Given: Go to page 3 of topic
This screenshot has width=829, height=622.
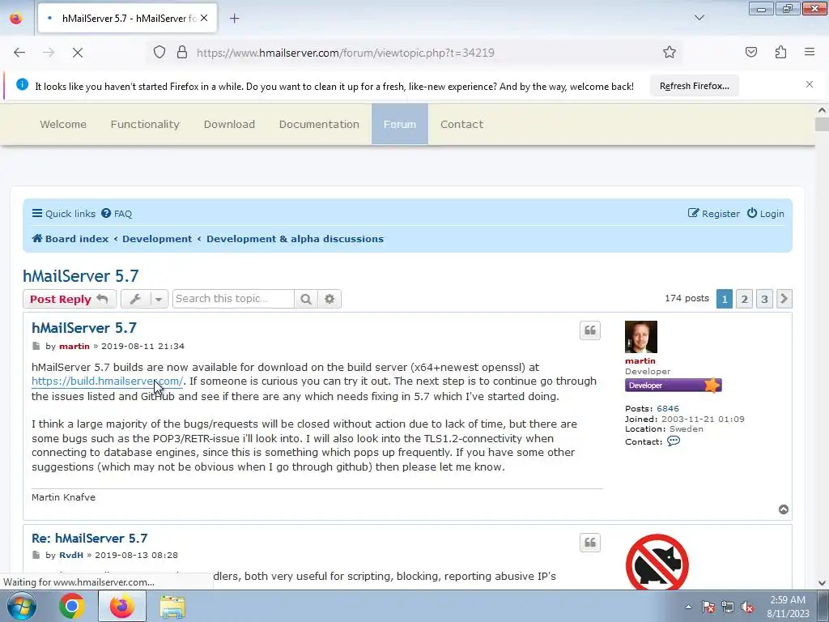Looking at the screenshot, I should coord(764,300).
